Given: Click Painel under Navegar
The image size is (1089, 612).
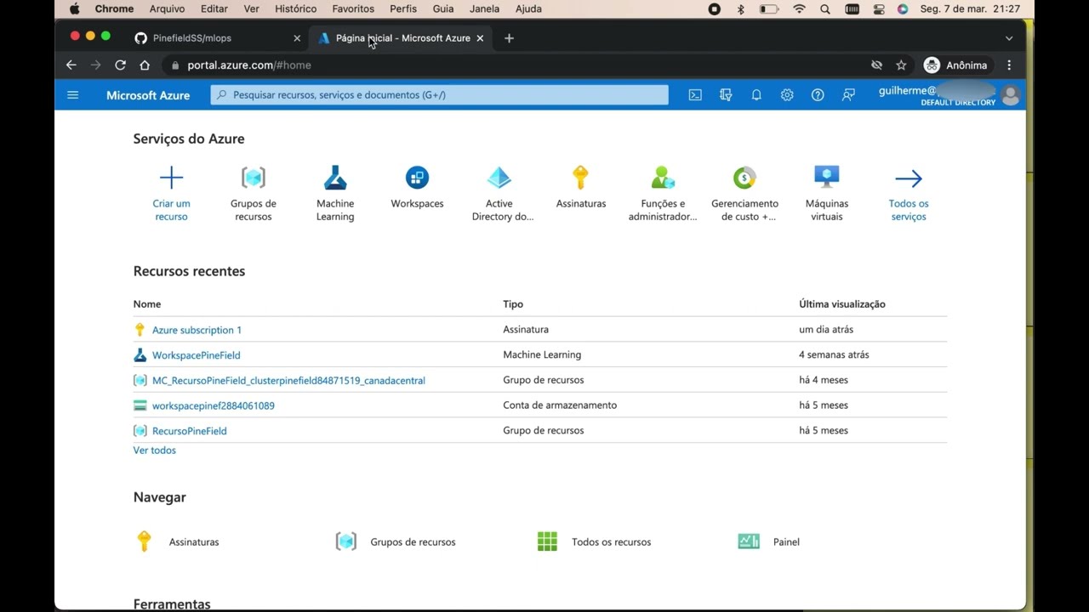Looking at the screenshot, I should point(786,541).
